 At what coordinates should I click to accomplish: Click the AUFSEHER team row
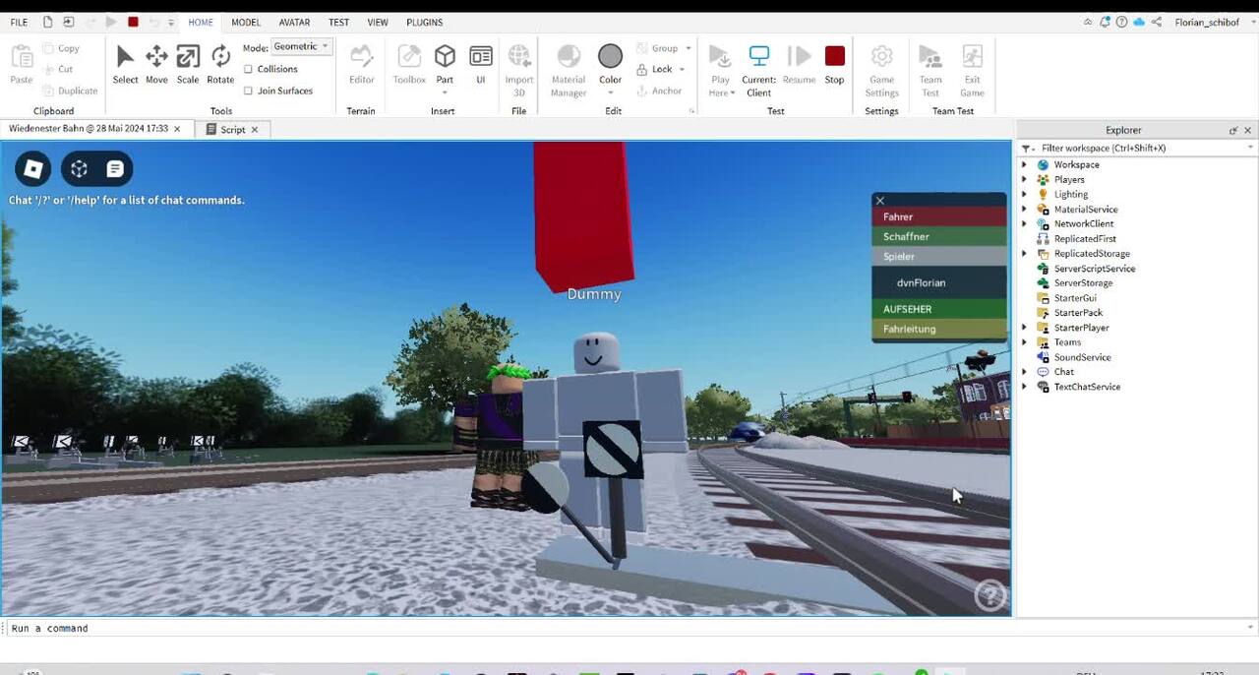(x=939, y=309)
